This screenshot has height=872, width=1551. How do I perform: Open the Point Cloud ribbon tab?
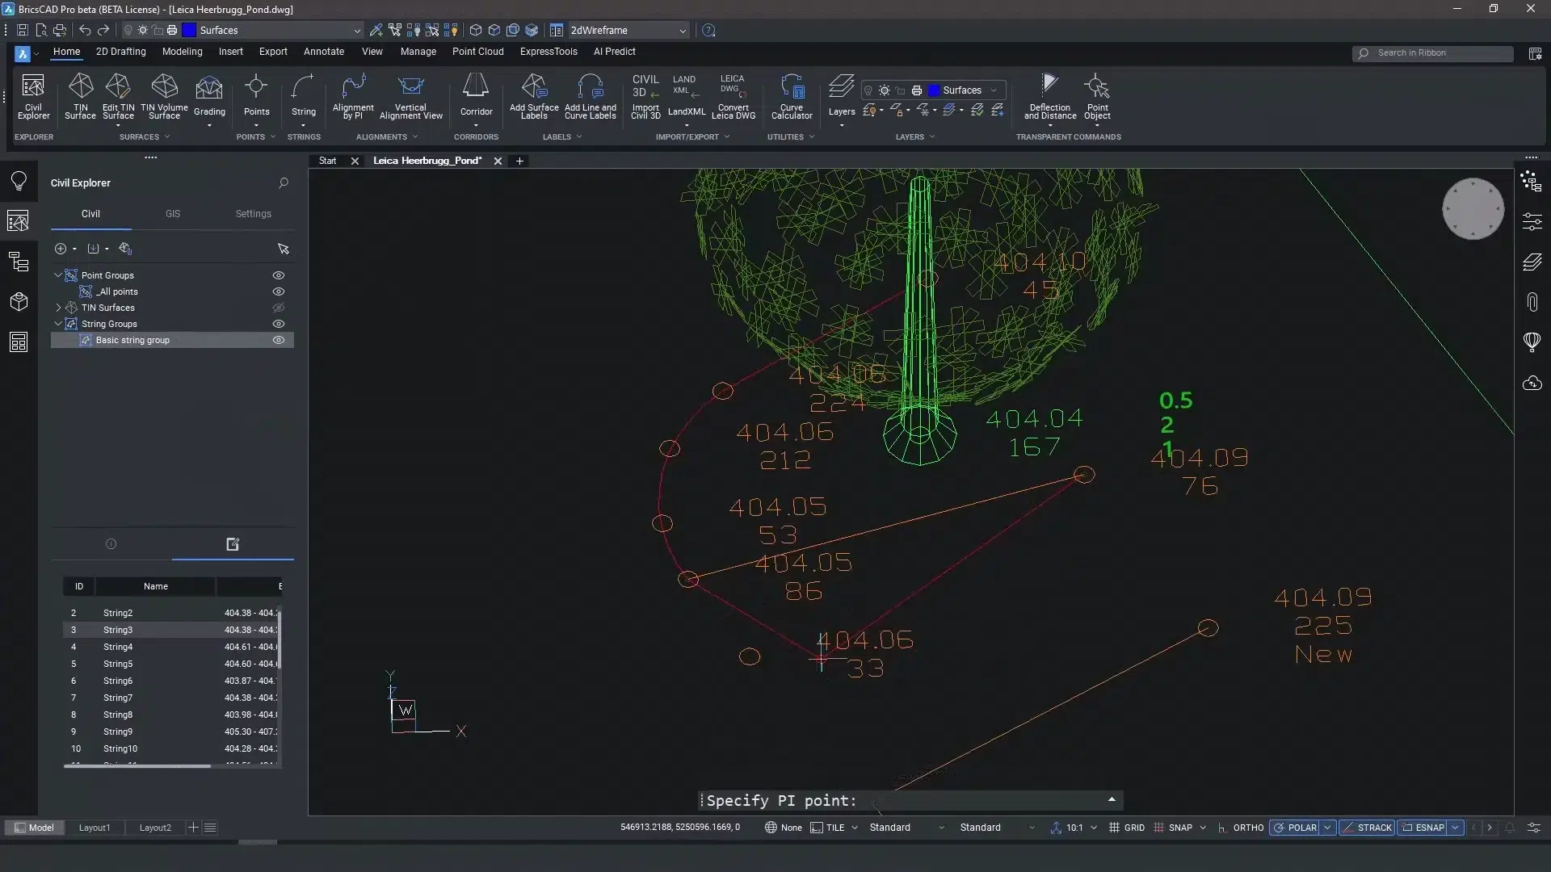pos(477,52)
